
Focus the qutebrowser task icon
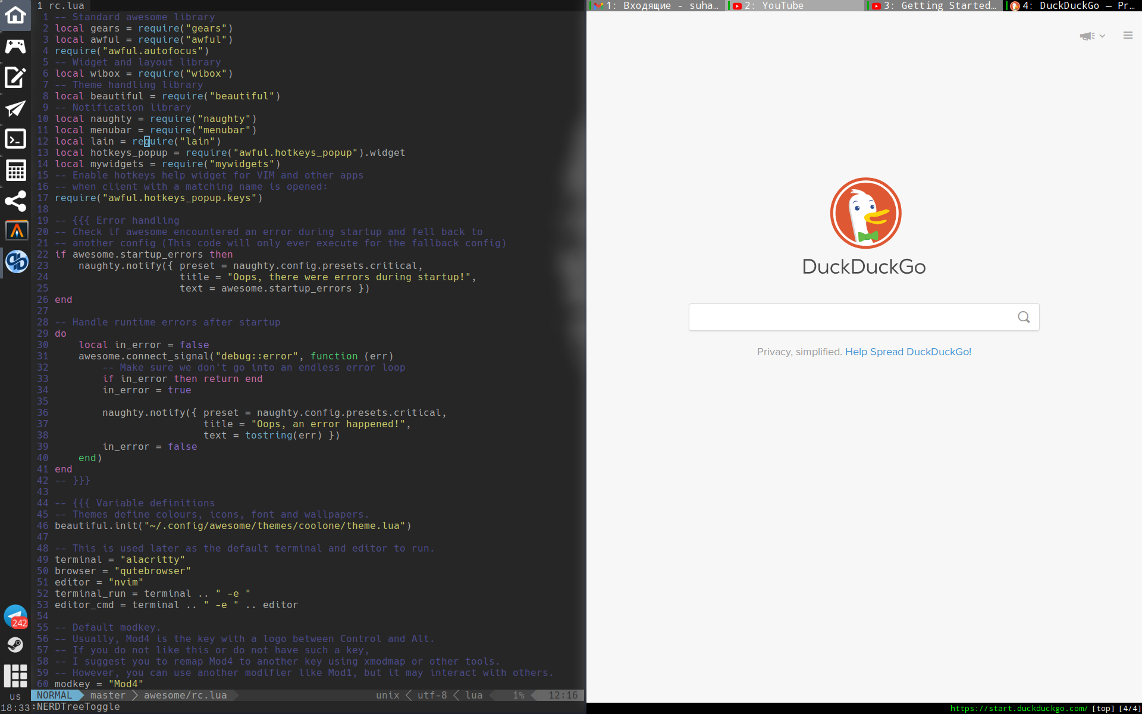pyautogui.click(x=17, y=262)
